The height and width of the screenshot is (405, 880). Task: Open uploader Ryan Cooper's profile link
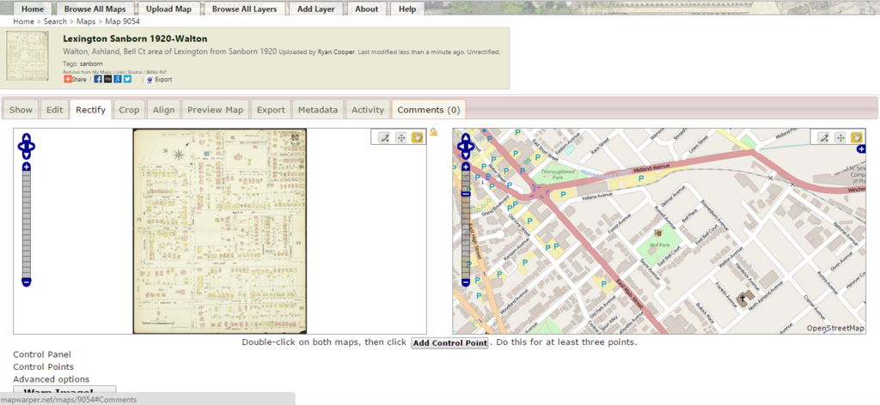pyautogui.click(x=336, y=51)
